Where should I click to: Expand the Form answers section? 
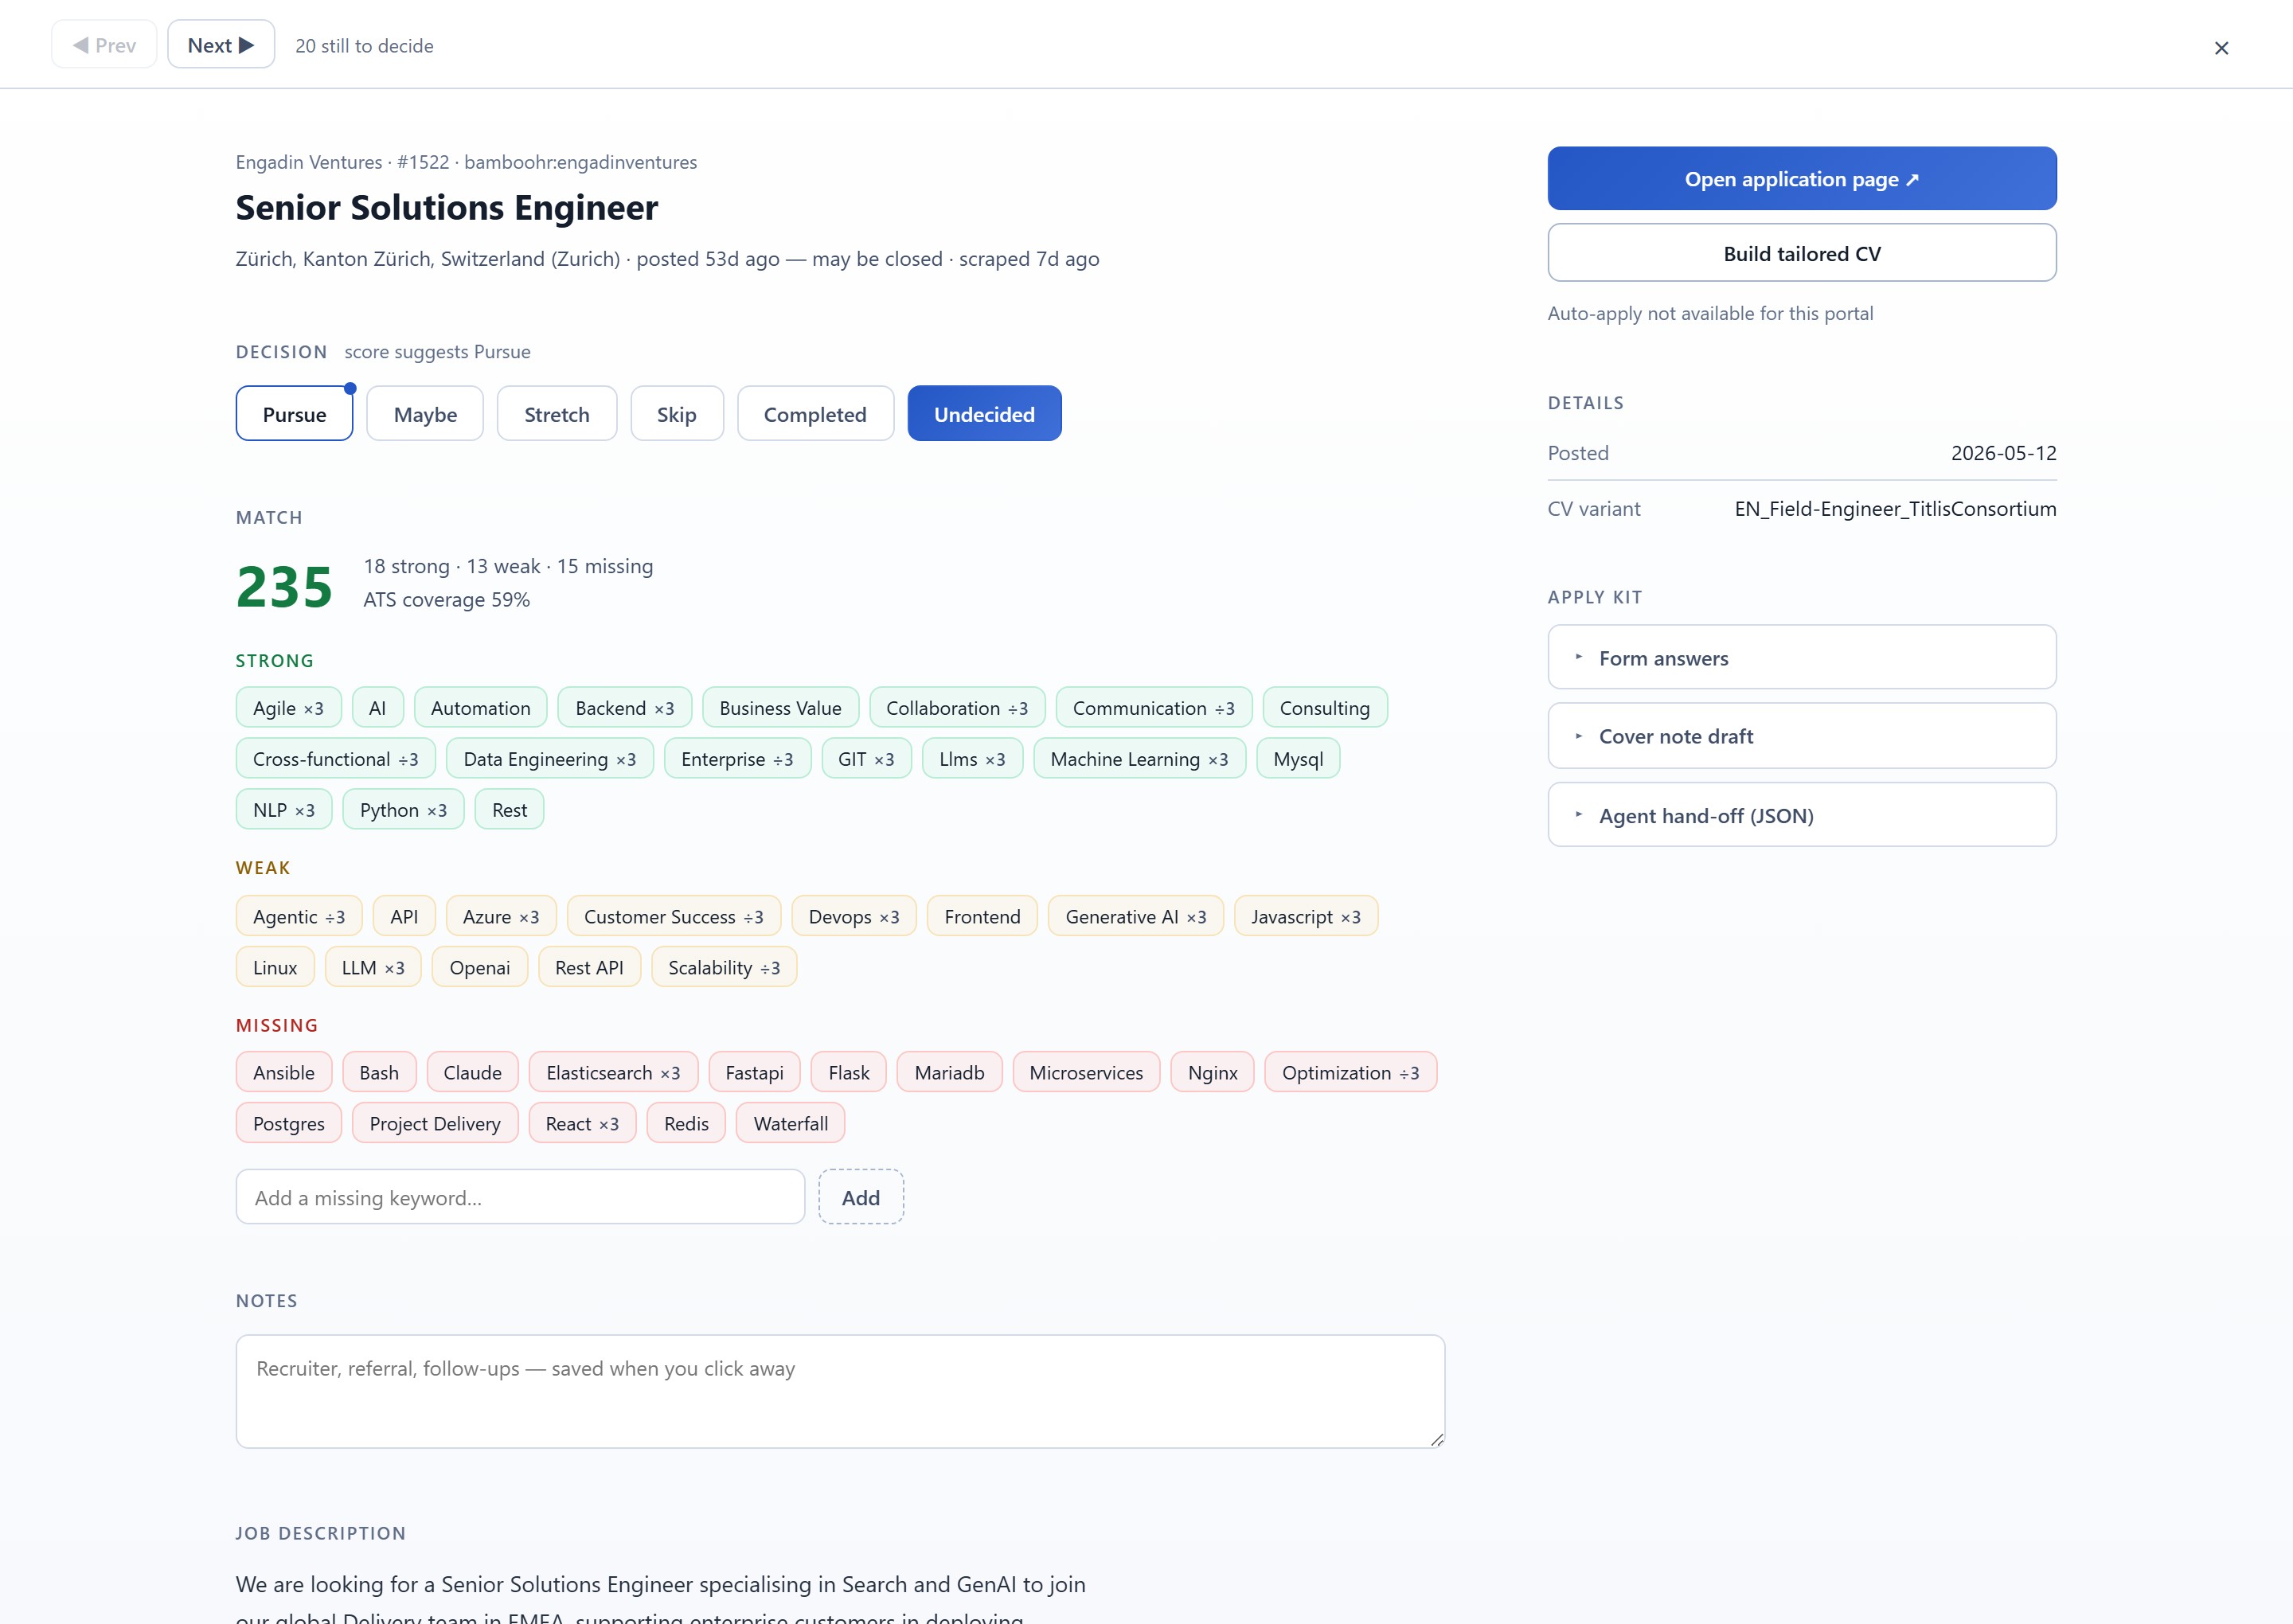(1802, 658)
